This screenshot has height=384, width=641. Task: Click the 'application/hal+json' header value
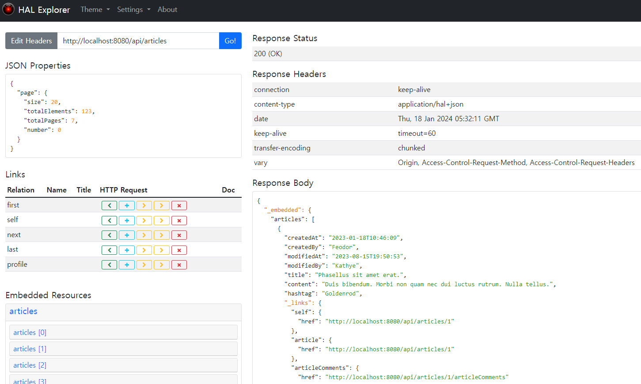point(431,104)
